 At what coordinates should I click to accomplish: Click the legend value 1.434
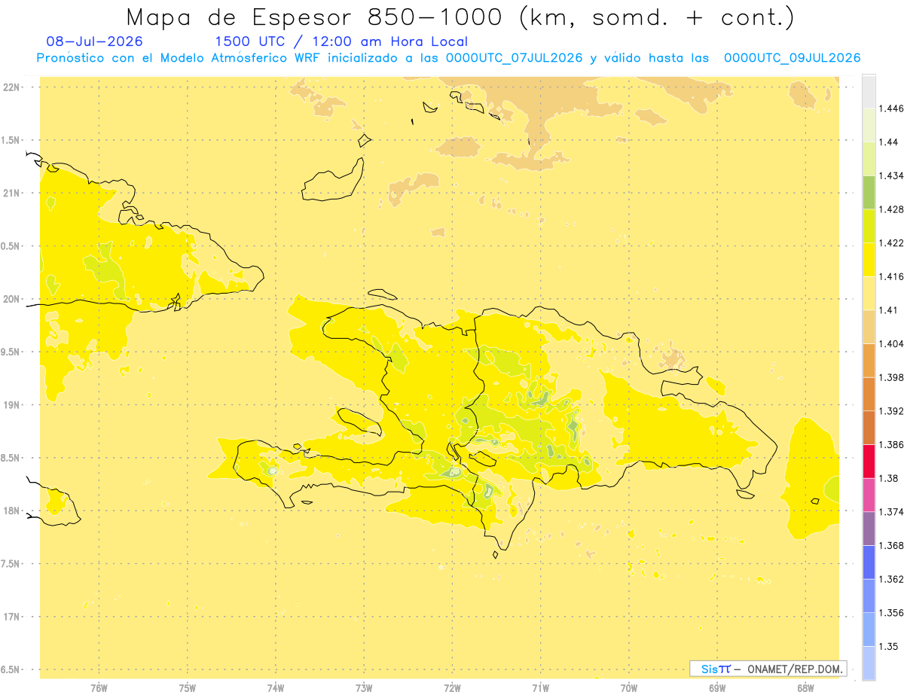point(890,175)
